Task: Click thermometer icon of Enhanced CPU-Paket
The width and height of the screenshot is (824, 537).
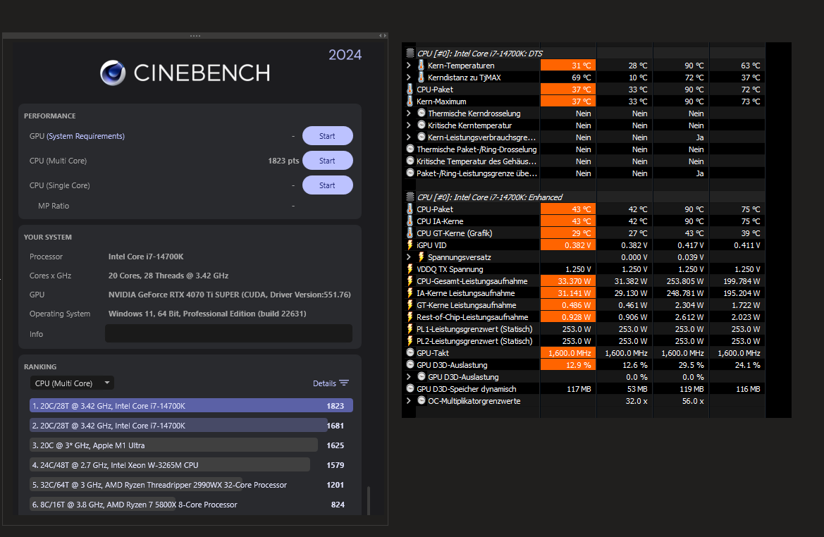Action: pos(410,209)
